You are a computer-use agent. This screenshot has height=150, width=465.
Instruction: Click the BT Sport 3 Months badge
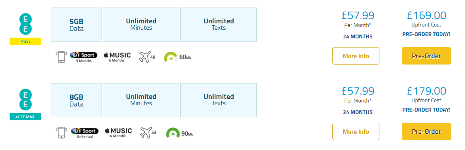click(x=84, y=57)
